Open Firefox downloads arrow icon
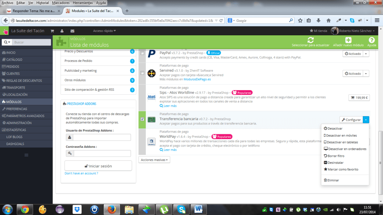 click(x=319, y=21)
